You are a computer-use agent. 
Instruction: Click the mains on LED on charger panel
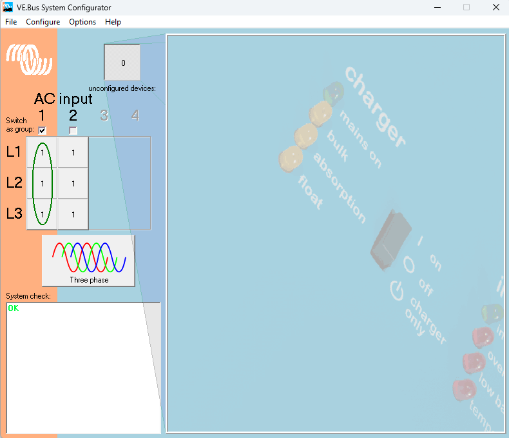coord(333,94)
